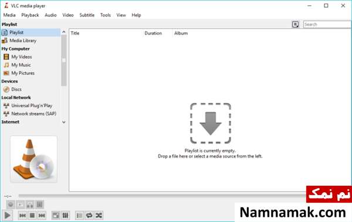Click sidebar scroll up arrow
The width and height of the screenshot is (352, 222).
64,32
